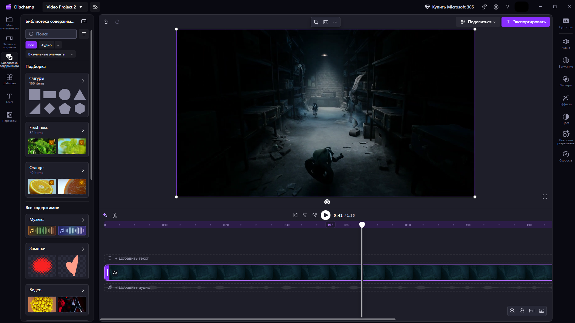Switch to the Запись и создание tab
The image size is (575, 323).
tap(9, 42)
